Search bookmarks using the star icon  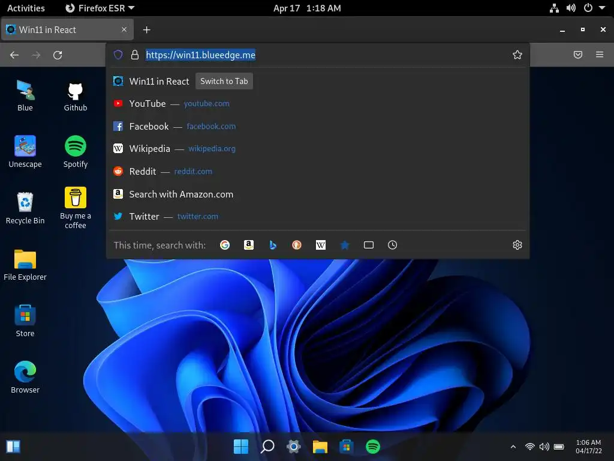click(x=345, y=245)
